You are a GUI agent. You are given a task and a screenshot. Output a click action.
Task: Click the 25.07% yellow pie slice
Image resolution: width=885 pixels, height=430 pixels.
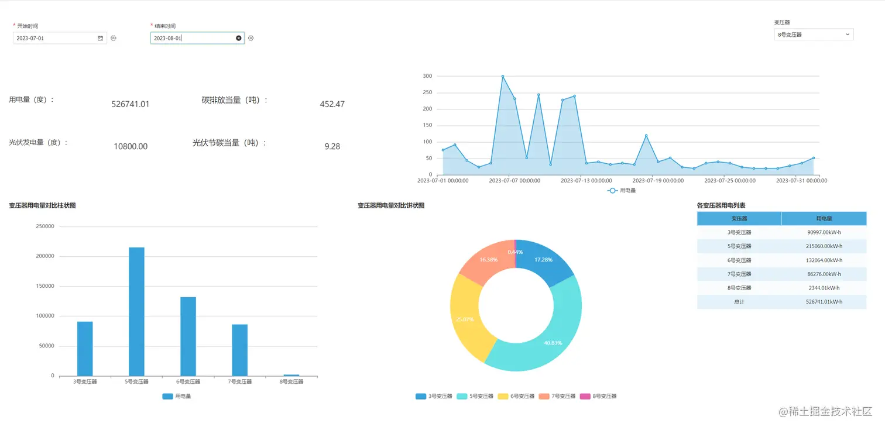[466, 319]
